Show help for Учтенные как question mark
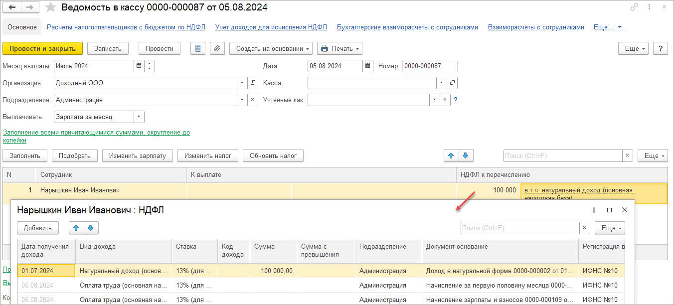The image size is (674, 305). pyautogui.click(x=455, y=100)
